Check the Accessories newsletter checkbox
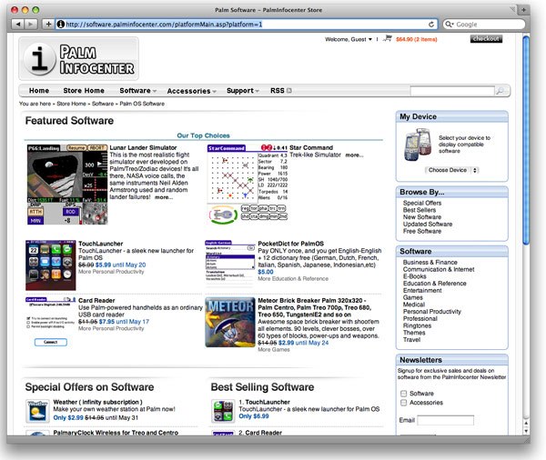Screen dimensions: 546x460 [403, 403]
